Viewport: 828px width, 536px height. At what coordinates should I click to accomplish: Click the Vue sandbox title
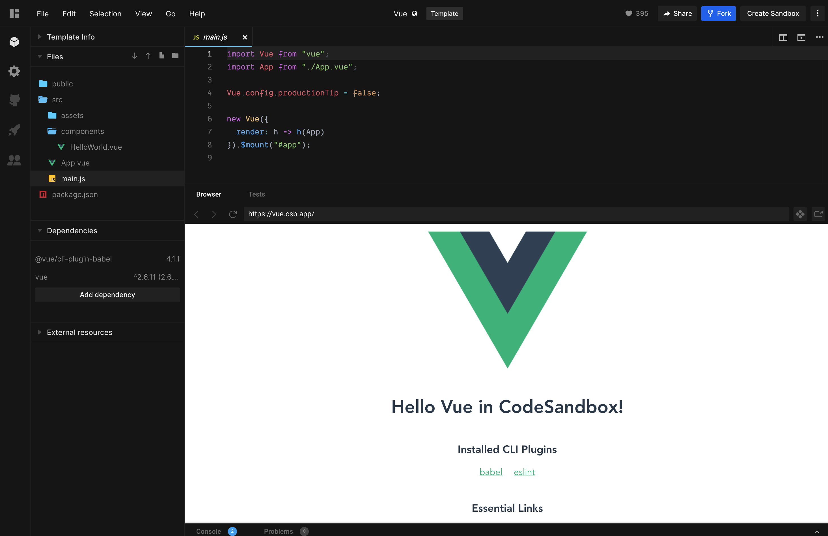(x=400, y=14)
